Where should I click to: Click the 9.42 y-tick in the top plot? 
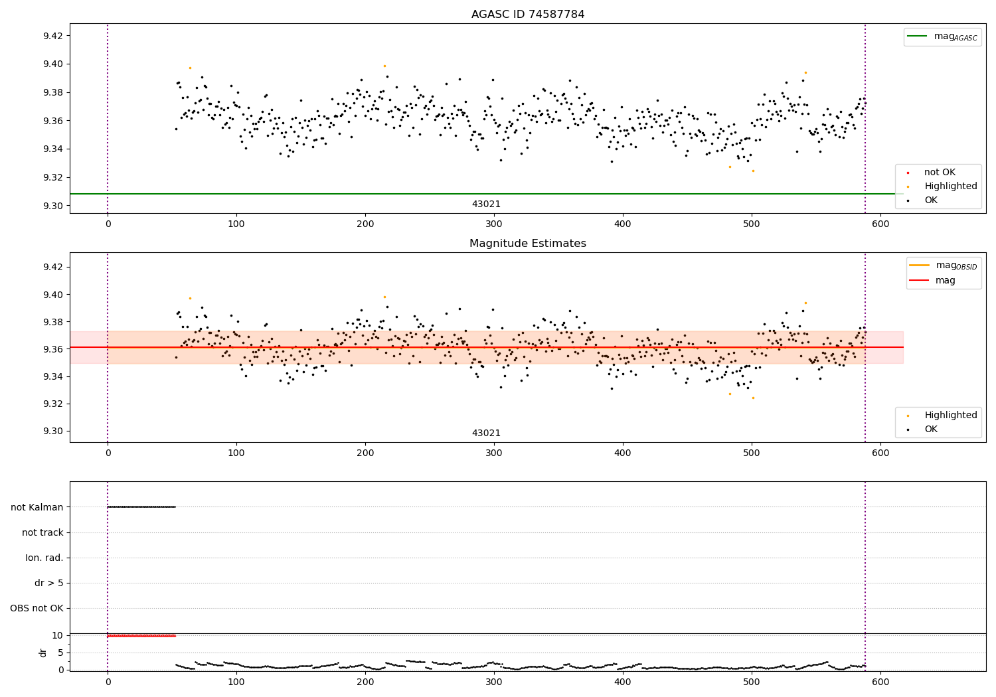tap(52, 36)
